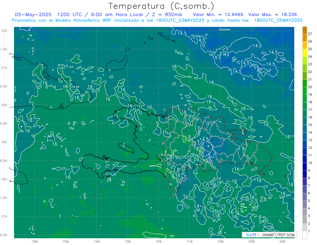
Task: Click the purple legend swatch labeled 5
Action: coord(305,197)
